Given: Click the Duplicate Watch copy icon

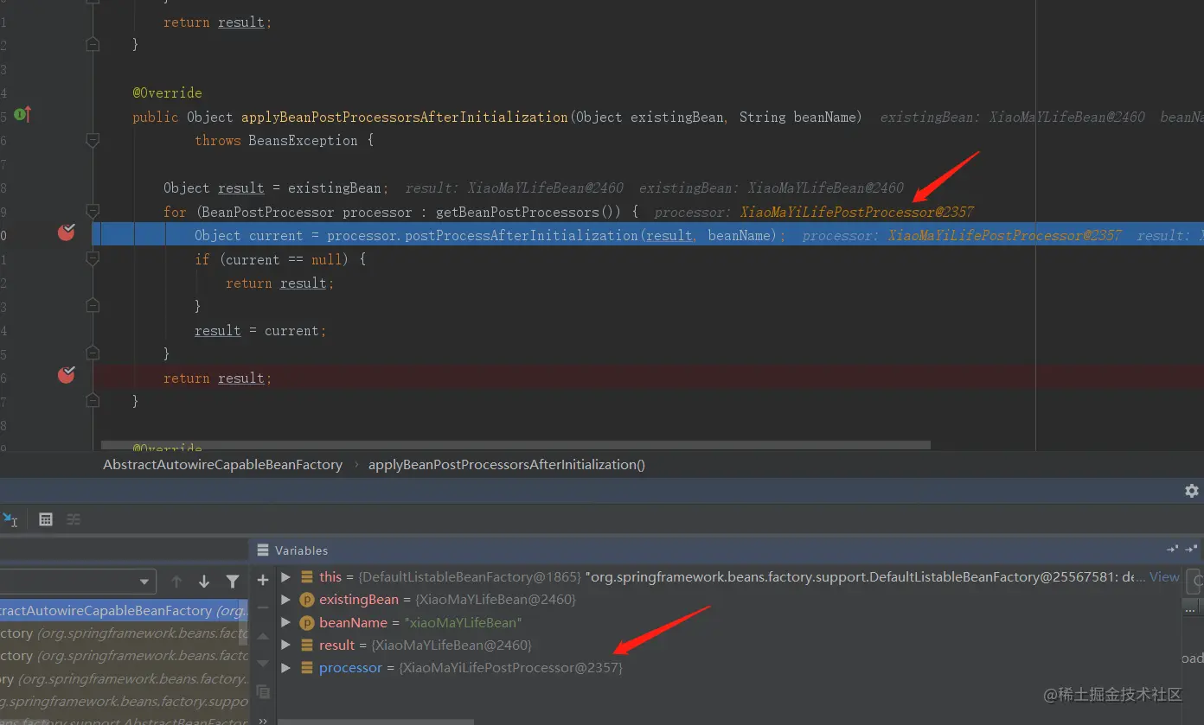Looking at the screenshot, I should [x=263, y=692].
